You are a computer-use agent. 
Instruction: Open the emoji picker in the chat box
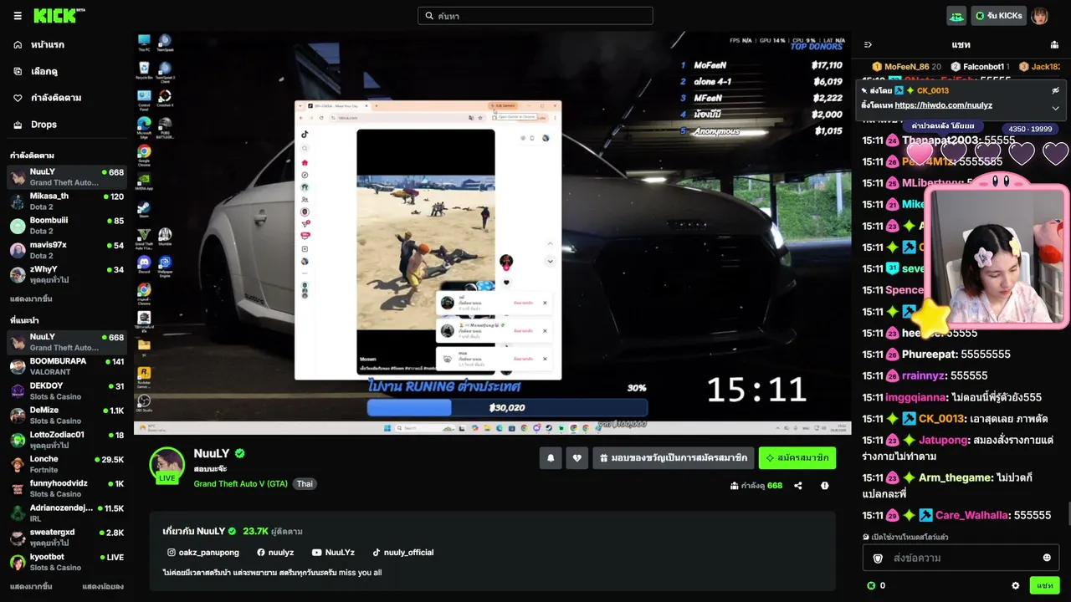tap(1047, 558)
